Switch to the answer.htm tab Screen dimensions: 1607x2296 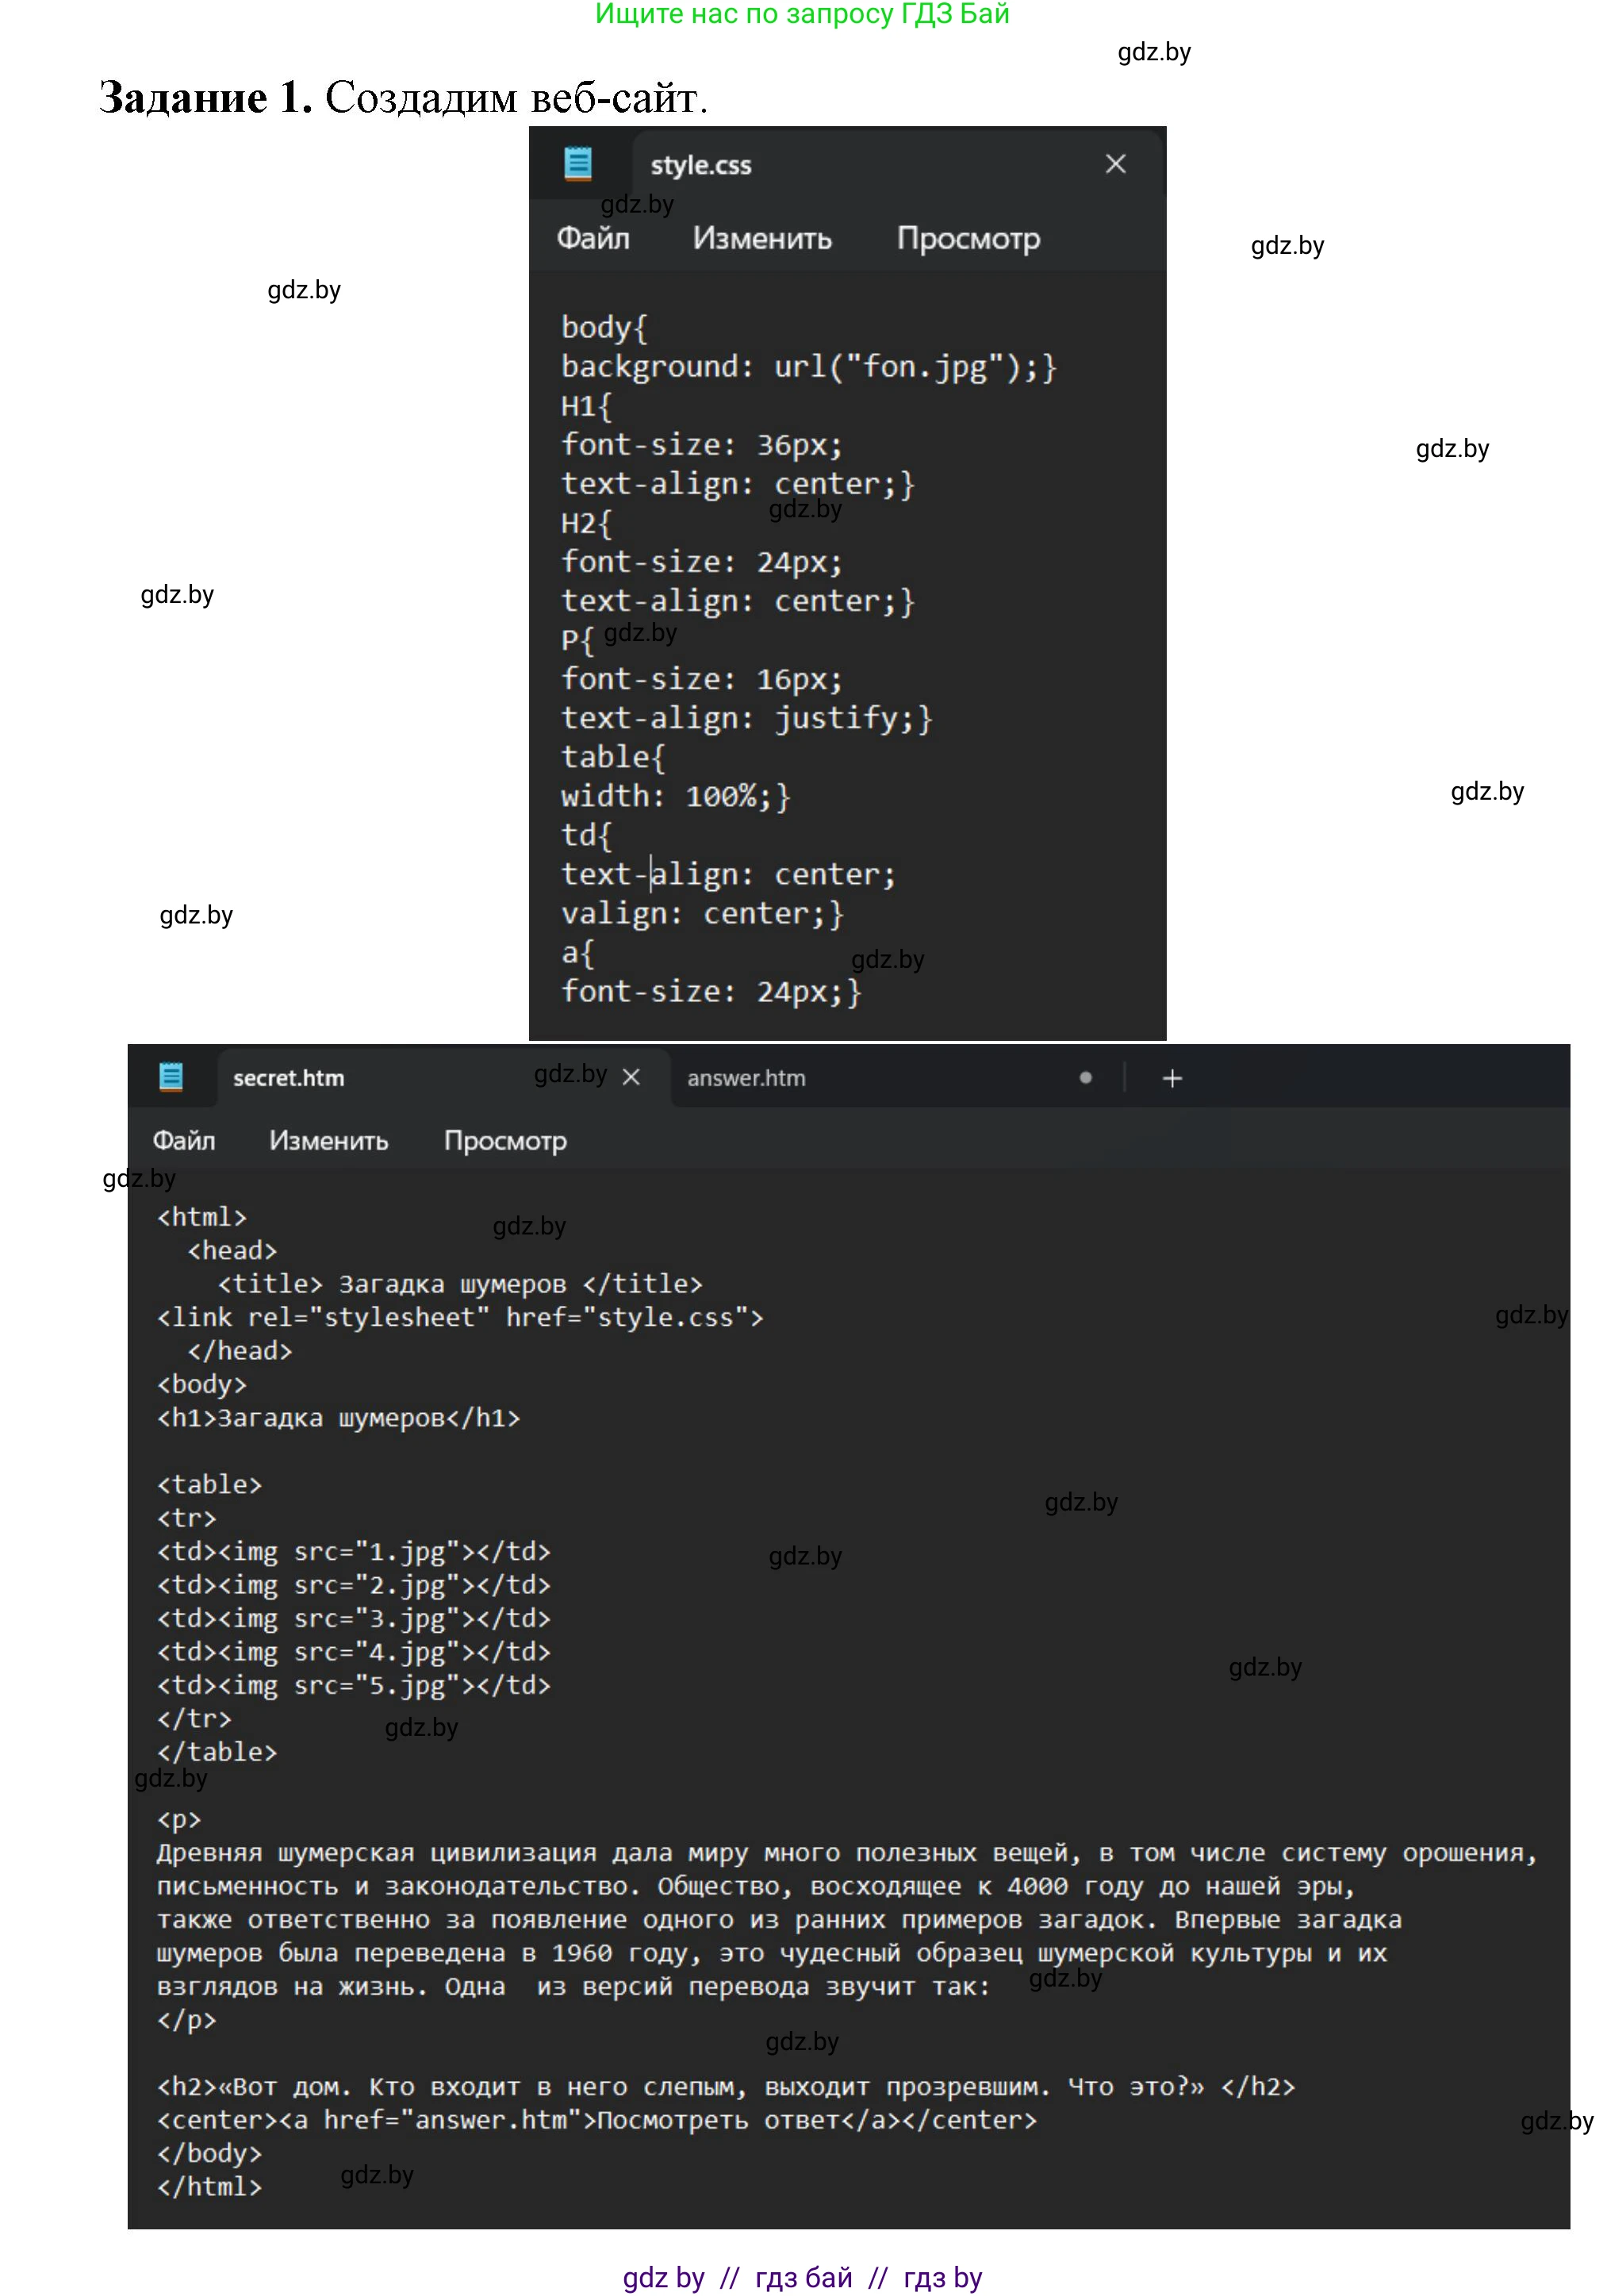coord(747,1078)
